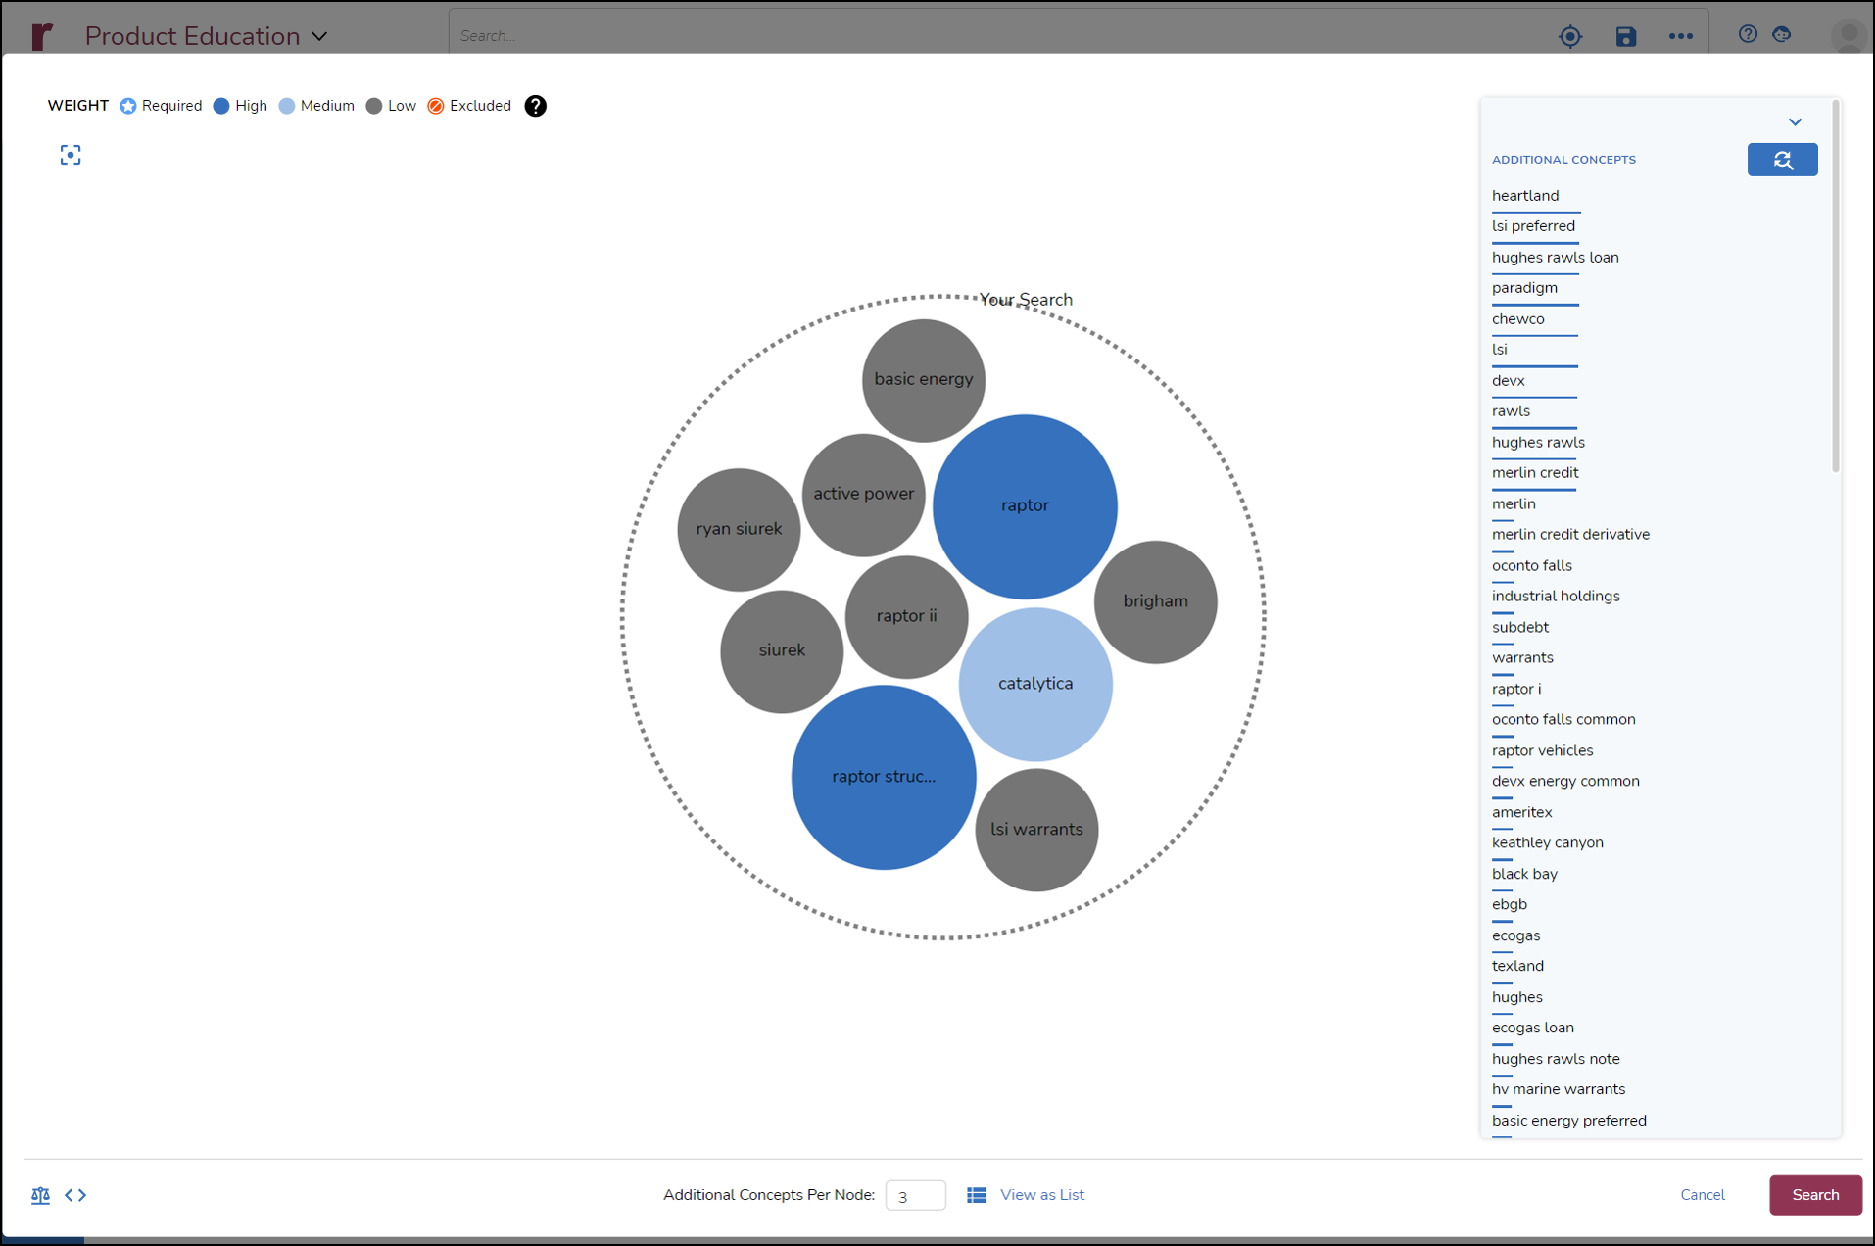Add 'texland' from additional concepts
This screenshot has width=1875, height=1246.
(x=1517, y=967)
